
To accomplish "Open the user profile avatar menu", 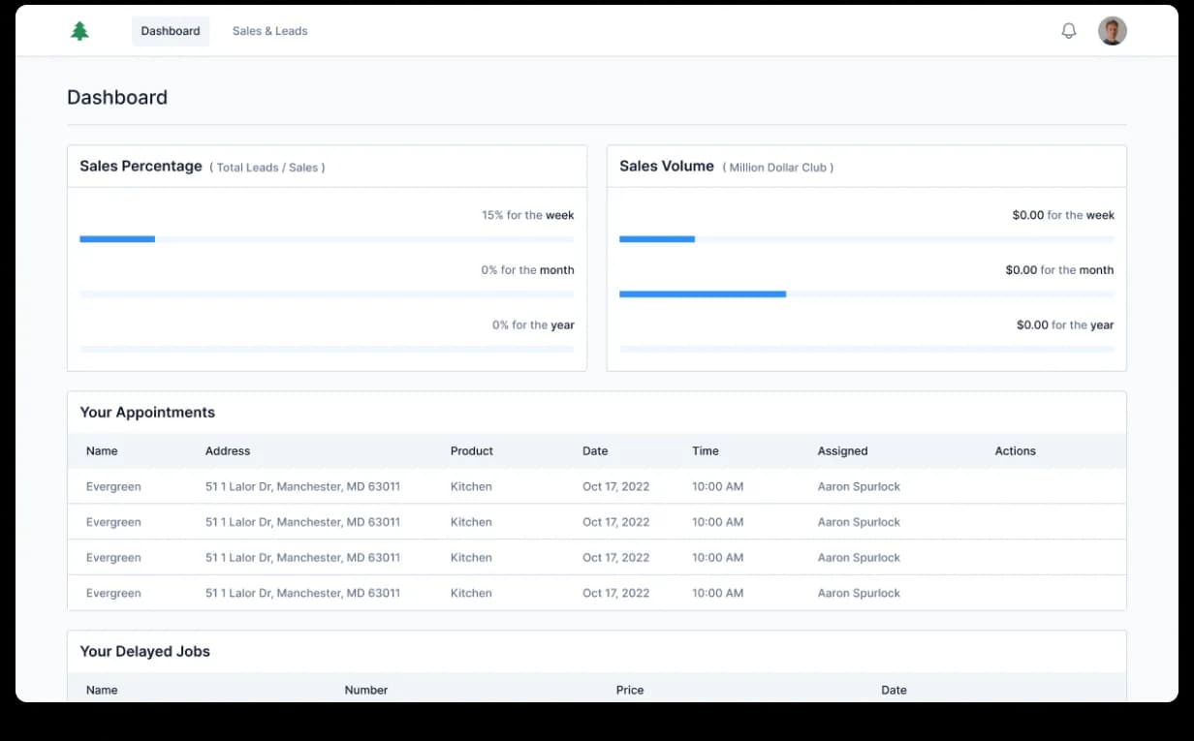I will click(1113, 31).
